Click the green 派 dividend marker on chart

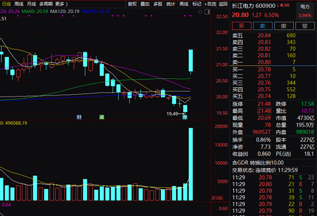point(102,117)
